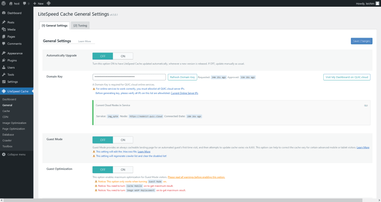
Task: Click the plus New icon
Action: coord(35,3)
